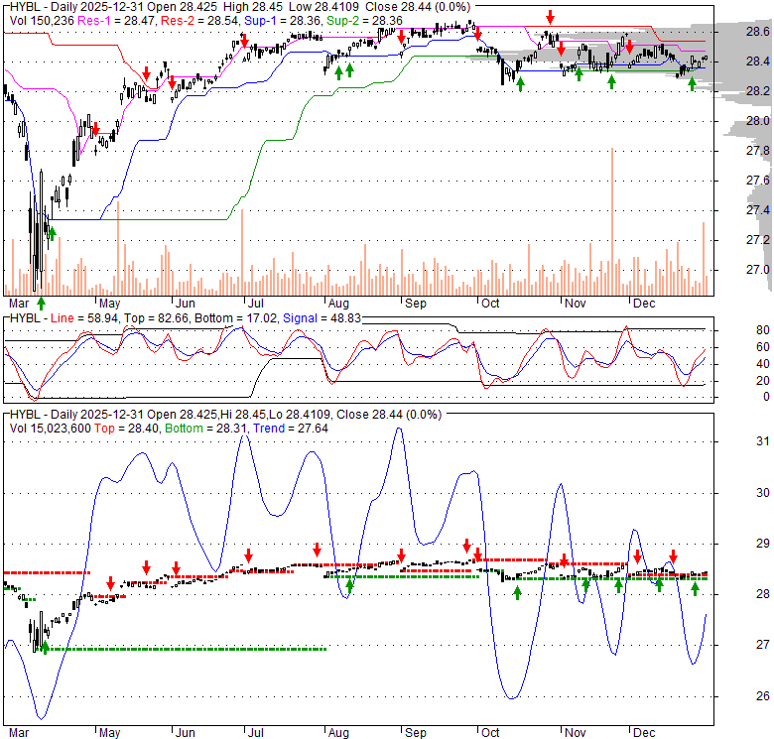This screenshot has width=774, height=739.
Task: Click the 26 label on trend chart axis
Action: click(763, 696)
